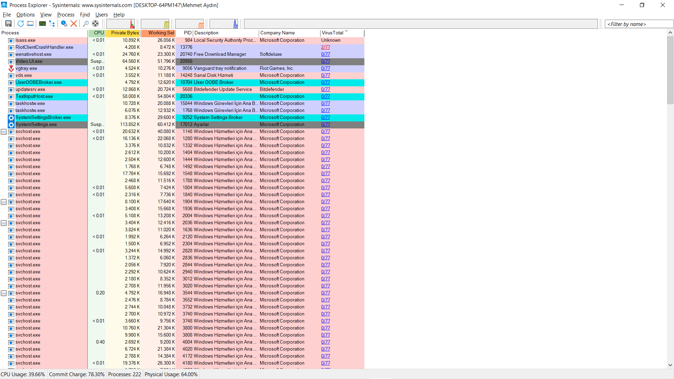This screenshot has width=674, height=379.
Task: Click the vds.exe process icon
Action: (11, 75)
